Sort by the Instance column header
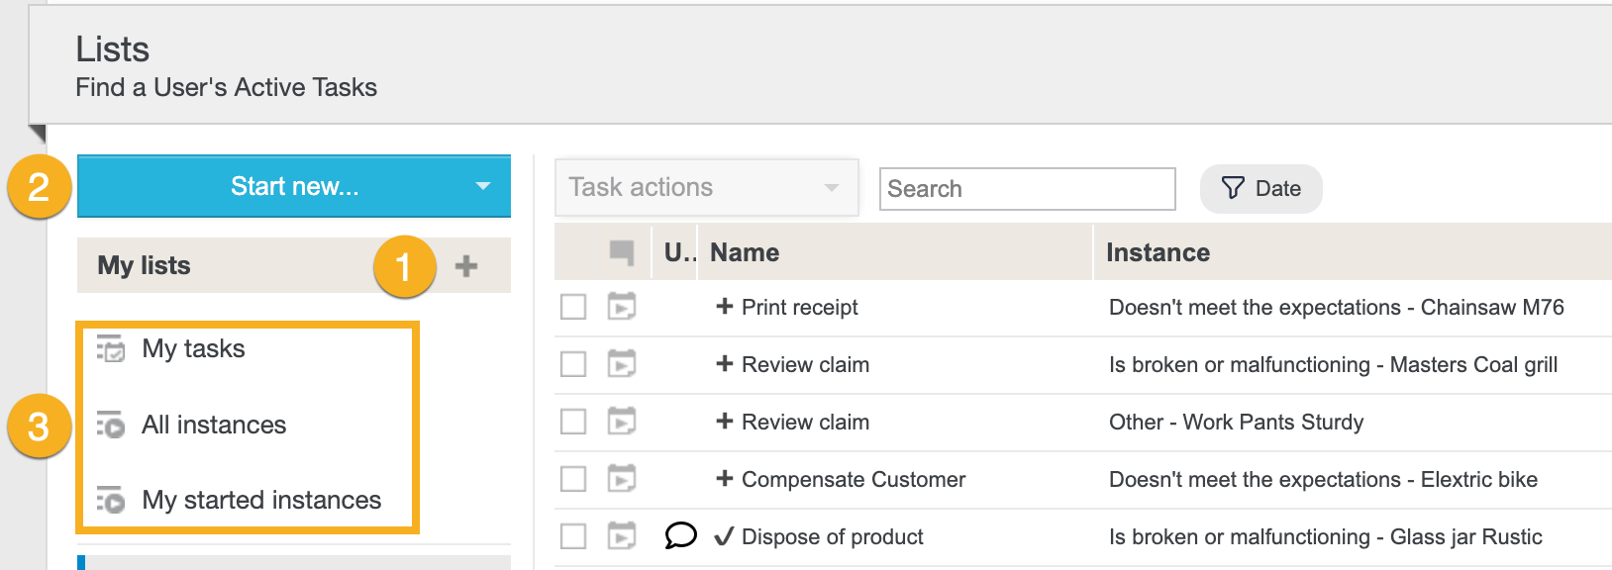 coord(1158,252)
